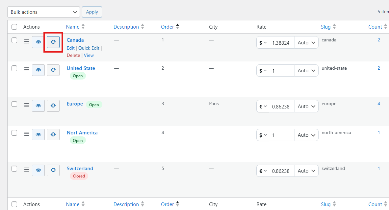Image resolution: width=389 pixels, height=210 pixels.
Task: Sort table by Slug column header
Action: pyautogui.click(x=325, y=27)
